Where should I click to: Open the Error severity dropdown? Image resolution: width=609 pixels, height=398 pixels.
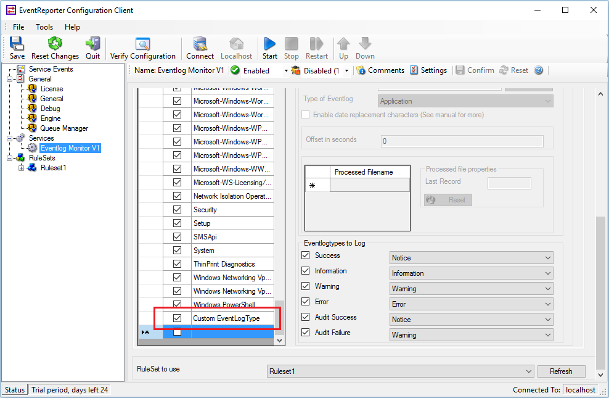[x=472, y=304]
